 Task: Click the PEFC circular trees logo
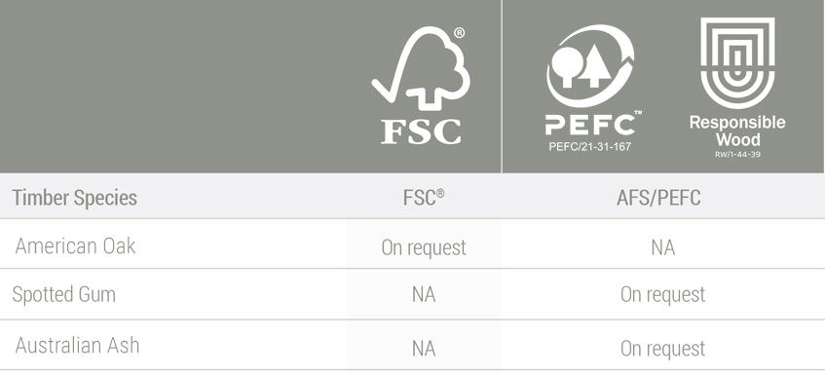[590, 66]
